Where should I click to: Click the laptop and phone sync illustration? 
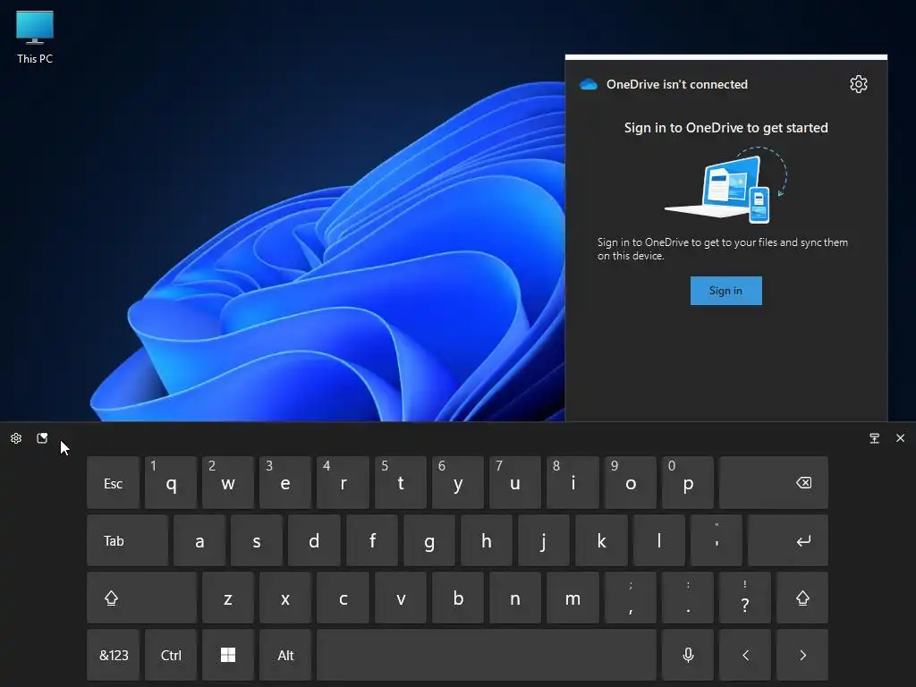click(x=726, y=185)
